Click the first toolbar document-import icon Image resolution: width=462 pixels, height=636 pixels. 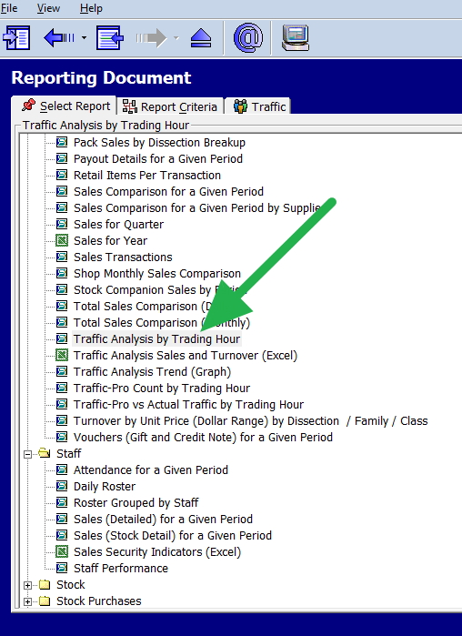pos(16,37)
